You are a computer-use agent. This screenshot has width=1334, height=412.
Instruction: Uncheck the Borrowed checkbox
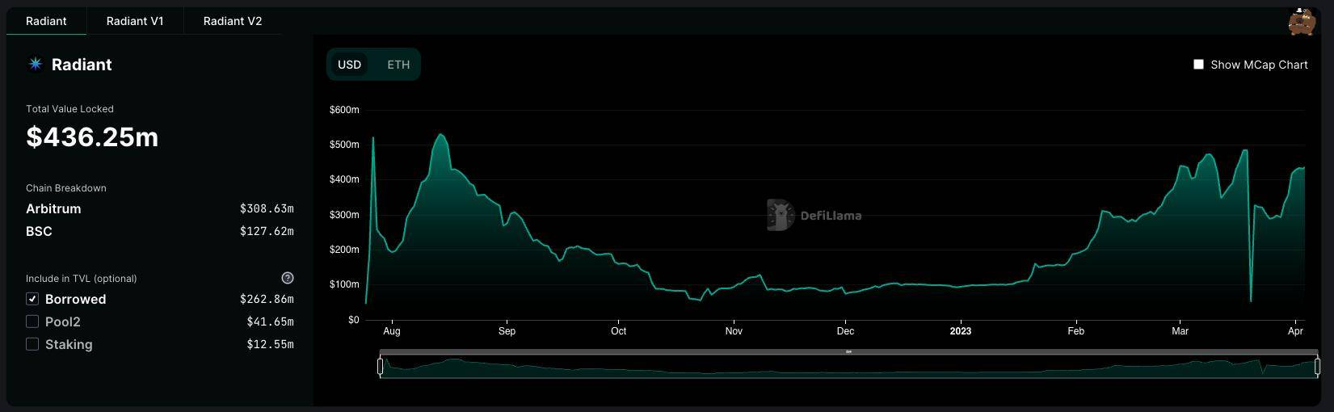[x=32, y=299]
